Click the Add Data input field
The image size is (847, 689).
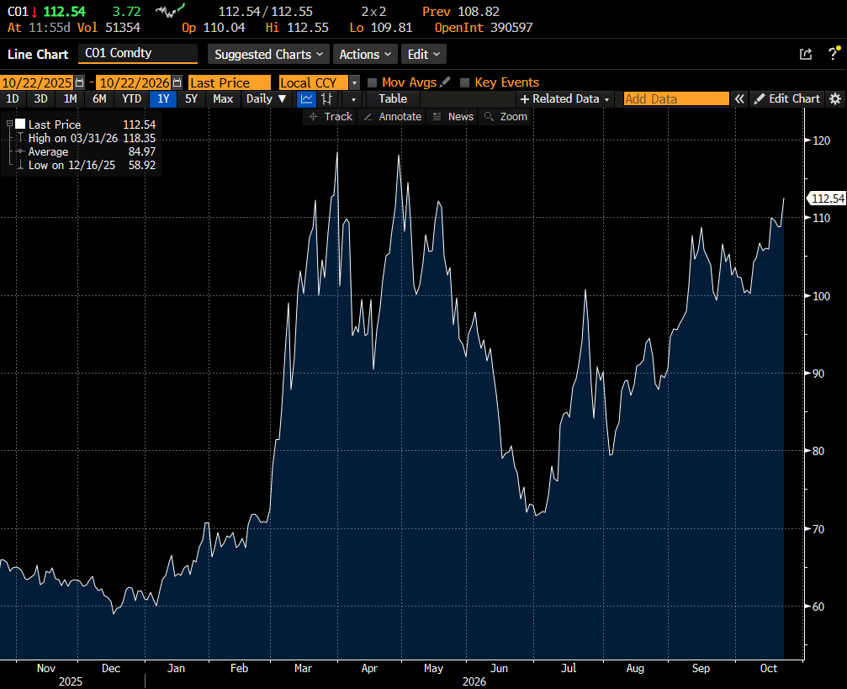click(676, 99)
